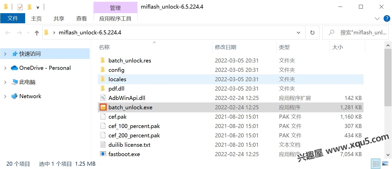Screen dimensions: 392x169
Task: Select the AdbWinApi.dll file icon
Action: pyautogui.click(x=103, y=98)
